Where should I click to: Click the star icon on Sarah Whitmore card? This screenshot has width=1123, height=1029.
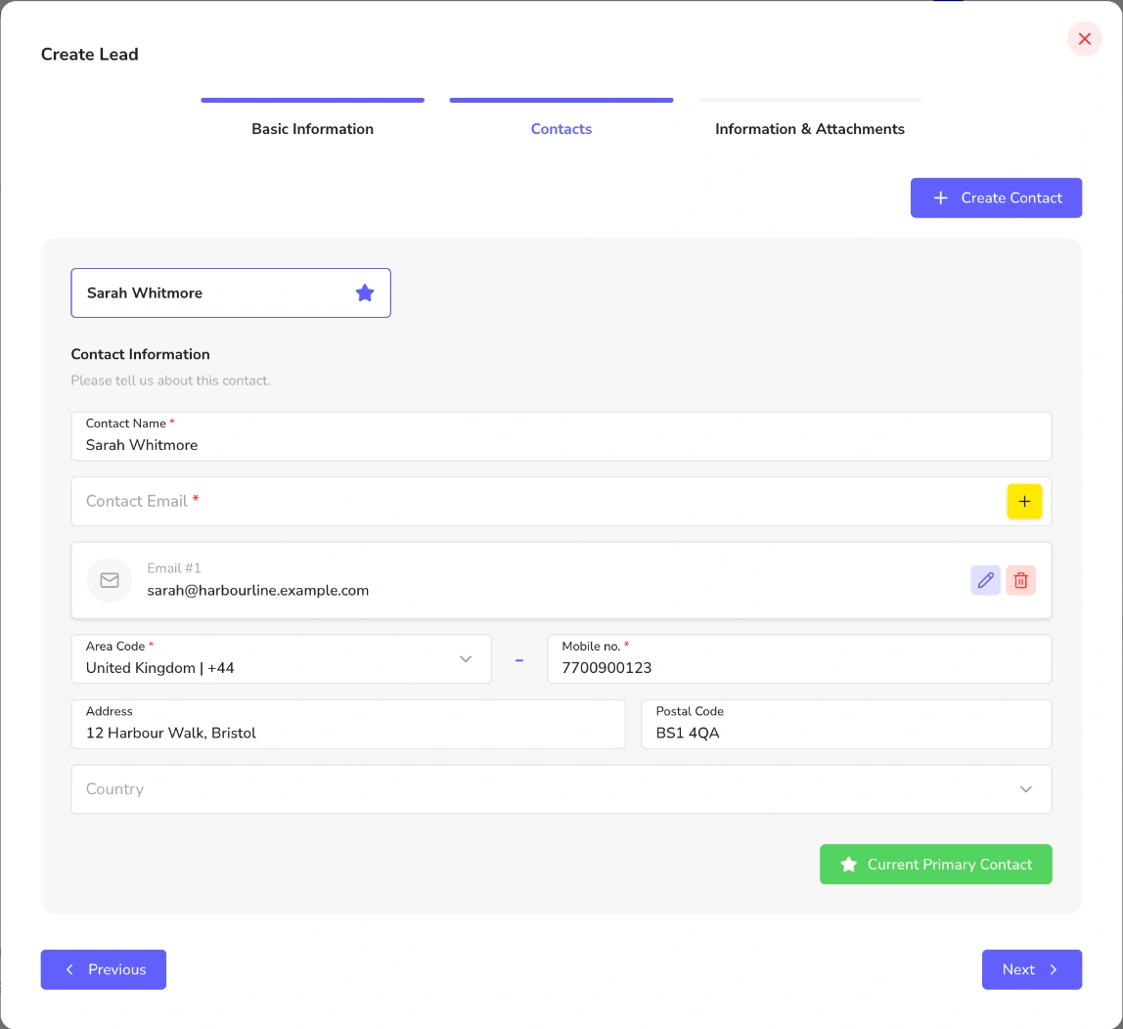[365, 292]
